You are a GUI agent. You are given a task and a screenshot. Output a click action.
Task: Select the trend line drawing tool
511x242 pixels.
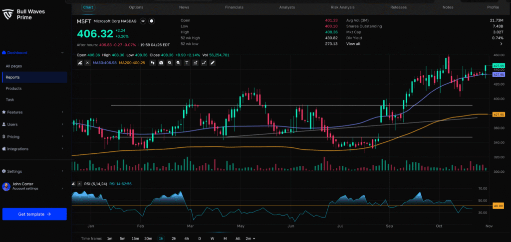pyautogui.click(x=204, y=63)
